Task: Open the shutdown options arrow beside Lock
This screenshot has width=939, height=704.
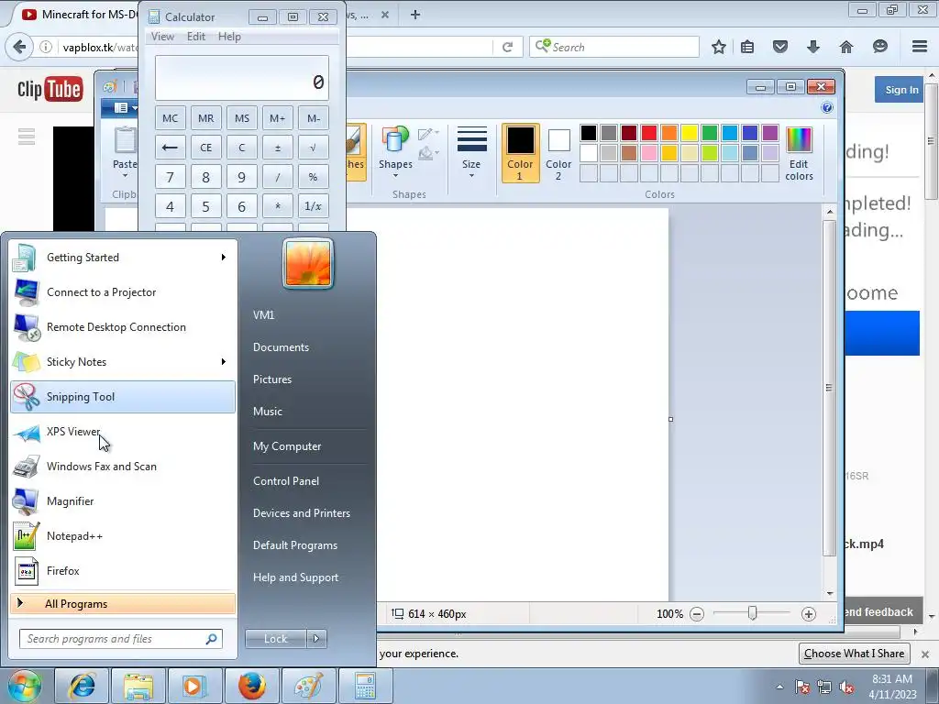Action: 316,639
